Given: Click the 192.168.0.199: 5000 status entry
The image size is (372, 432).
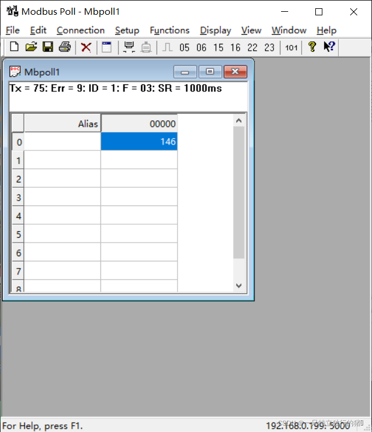Looking at the screenshot, I should coord(308,426).
